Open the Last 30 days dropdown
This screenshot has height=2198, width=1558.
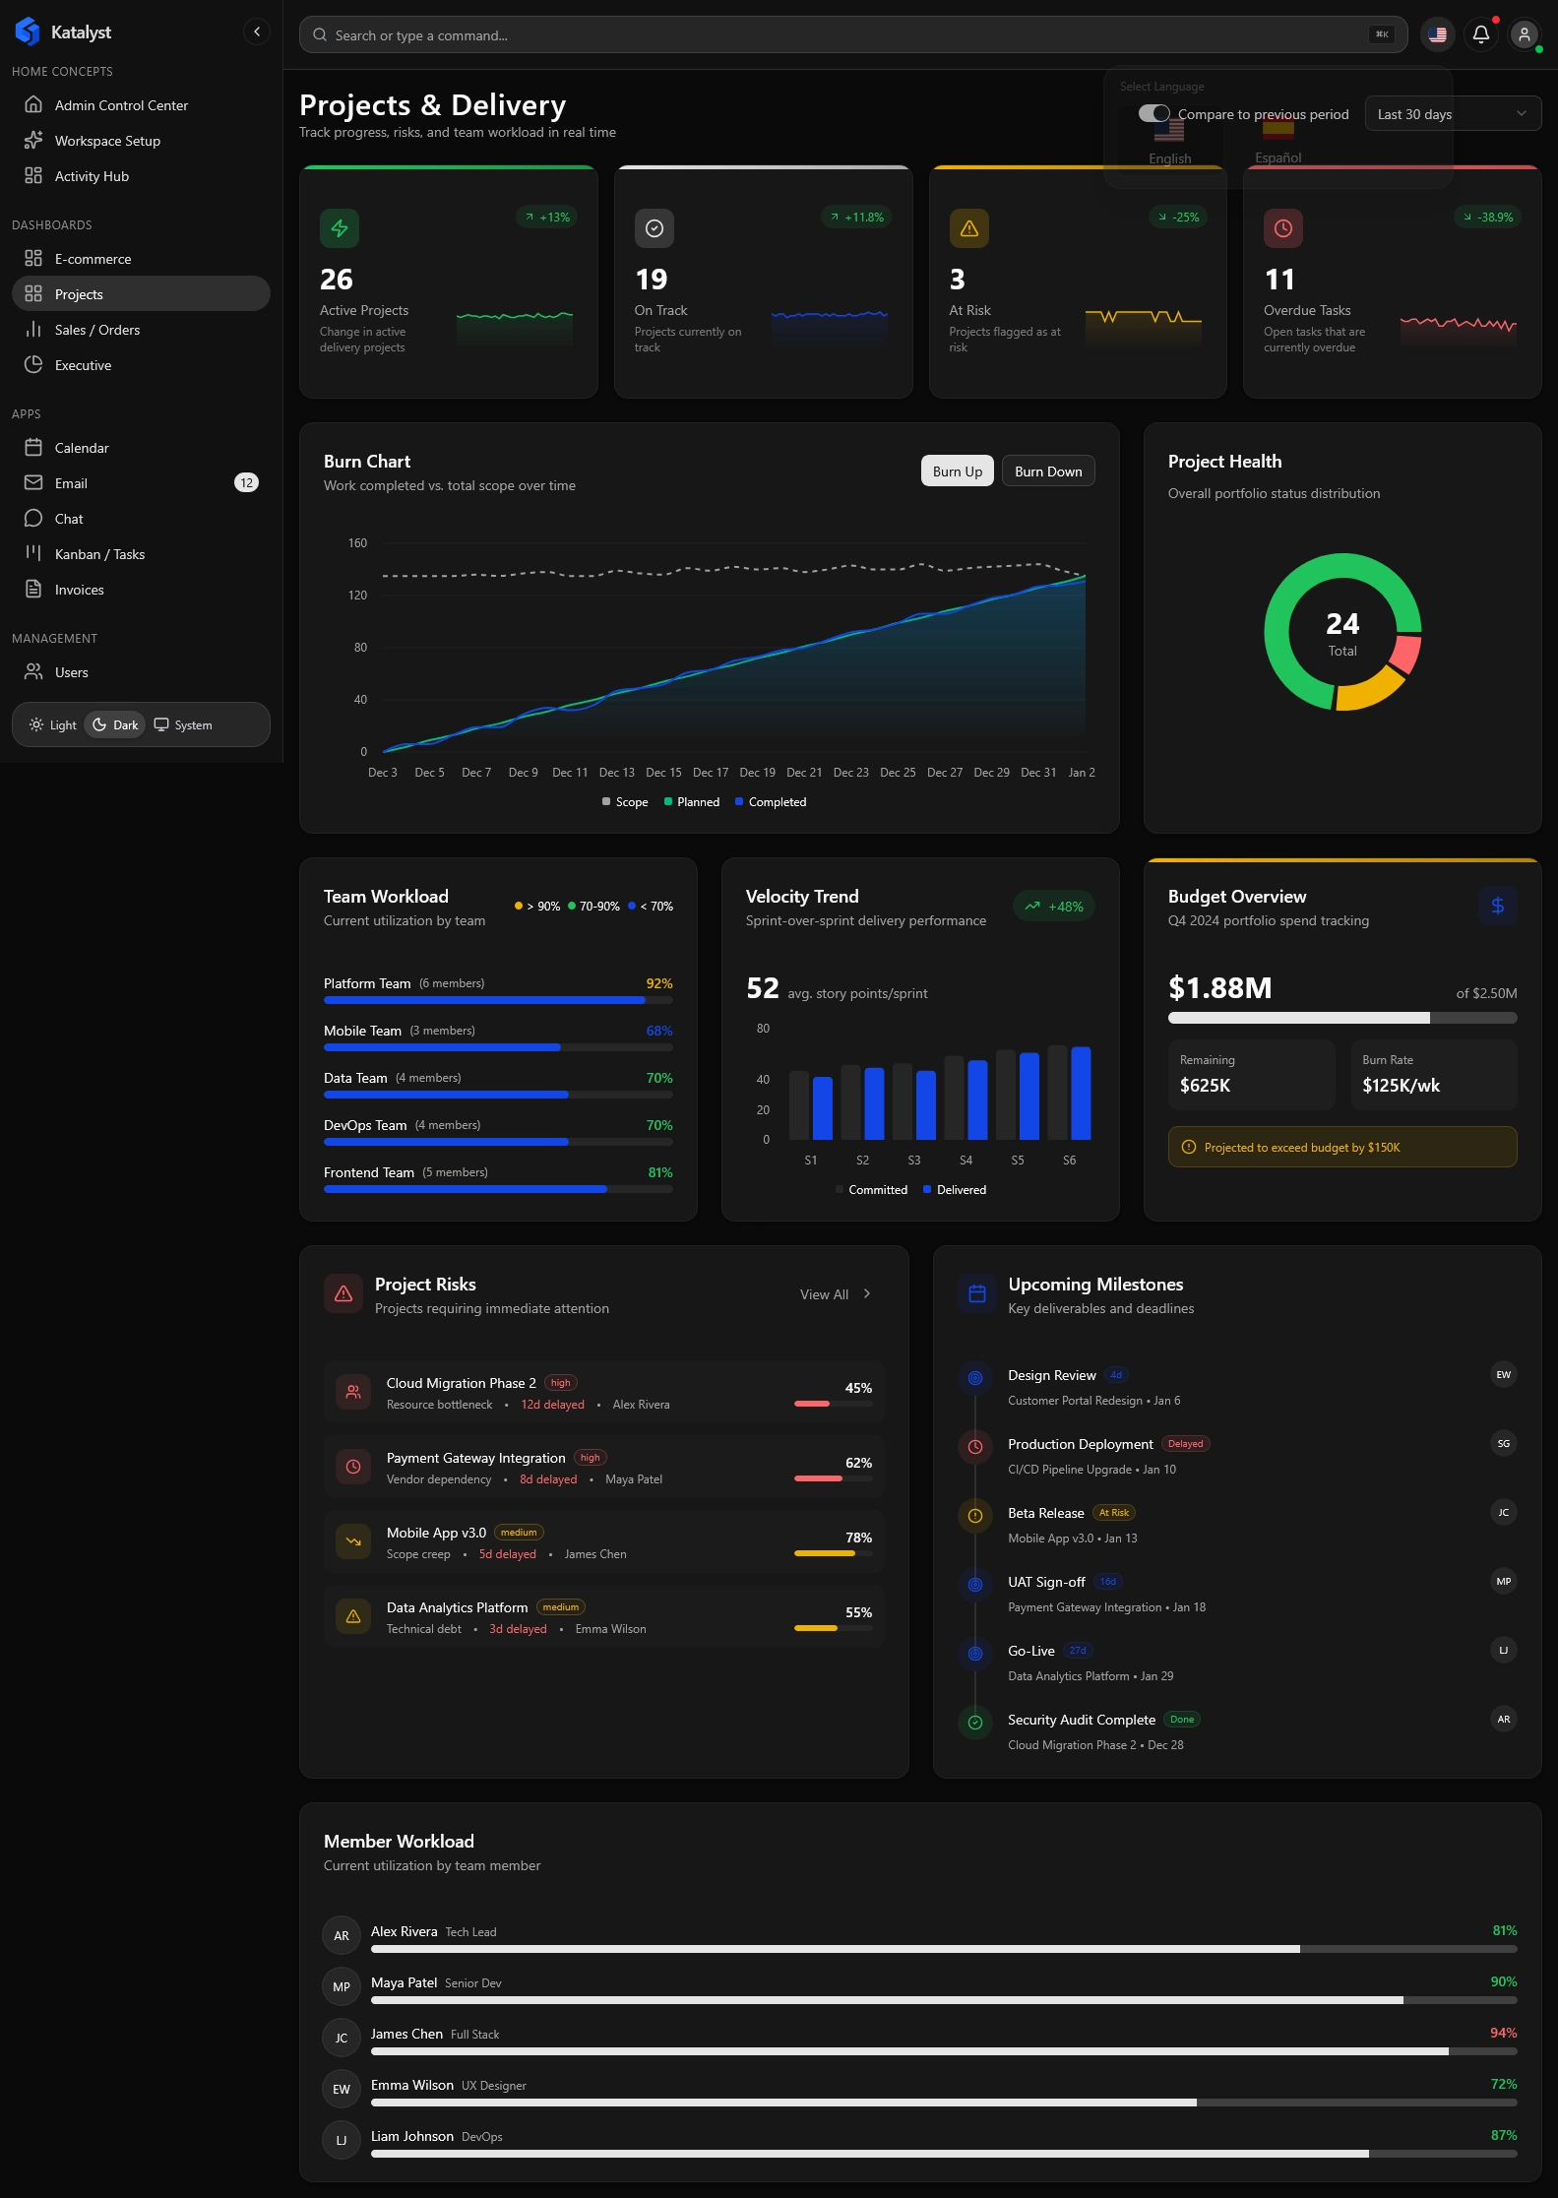1452,114
